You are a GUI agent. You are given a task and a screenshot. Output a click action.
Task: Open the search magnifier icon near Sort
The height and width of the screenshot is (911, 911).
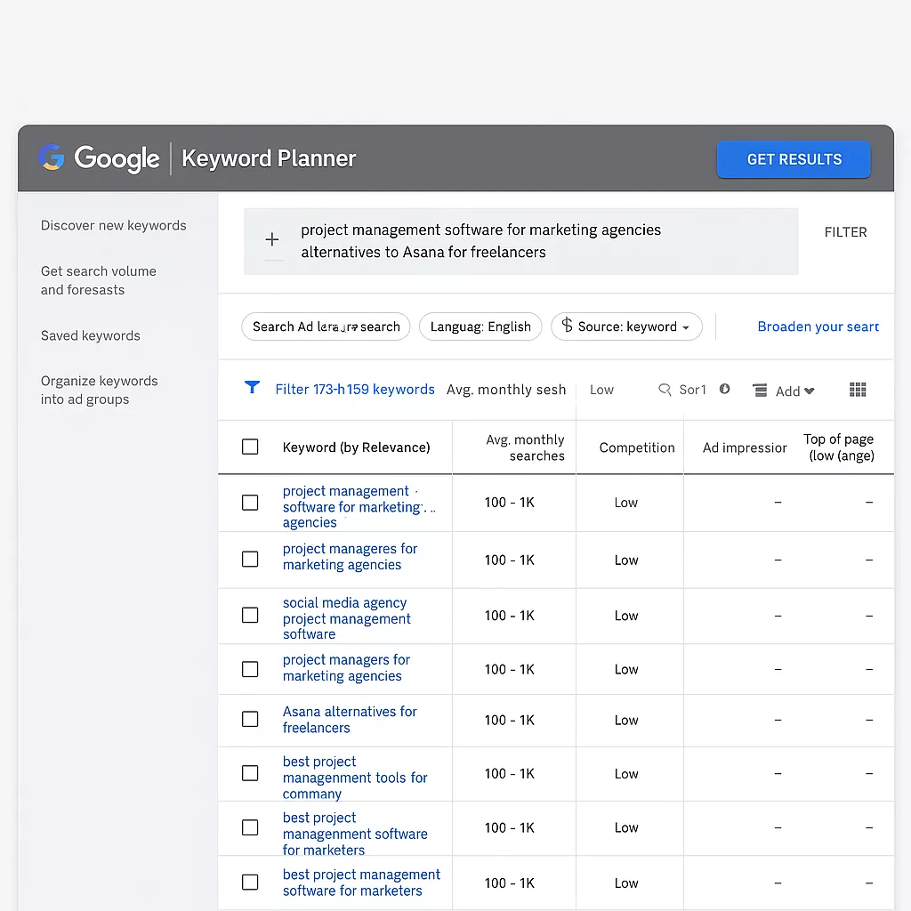click(x=665, y=390)
